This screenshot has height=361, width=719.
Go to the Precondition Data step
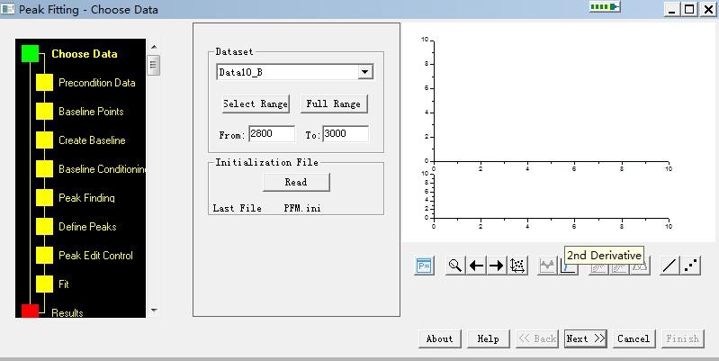[97, 83]
